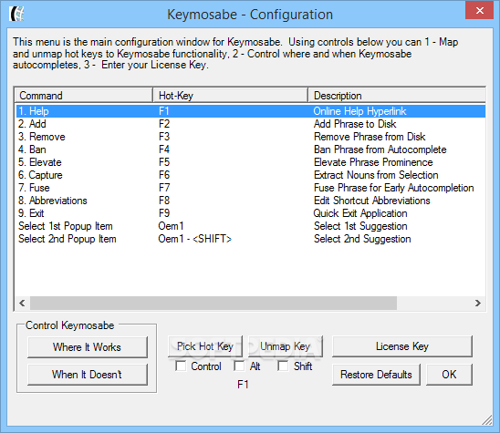500x433 pixels.
Task: Open When It Doesn't settings
Action: (x=88, y=375)
